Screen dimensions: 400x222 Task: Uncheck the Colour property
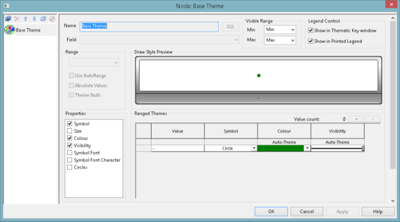[x=69, y=138]
